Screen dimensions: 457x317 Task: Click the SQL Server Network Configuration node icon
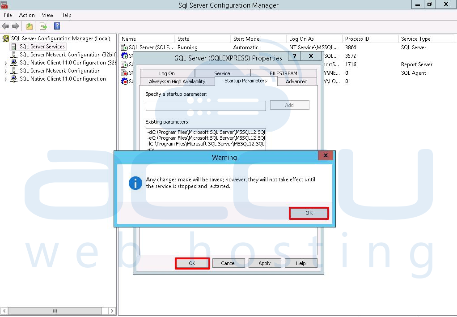pyautogui.click(x=14, y=71)
